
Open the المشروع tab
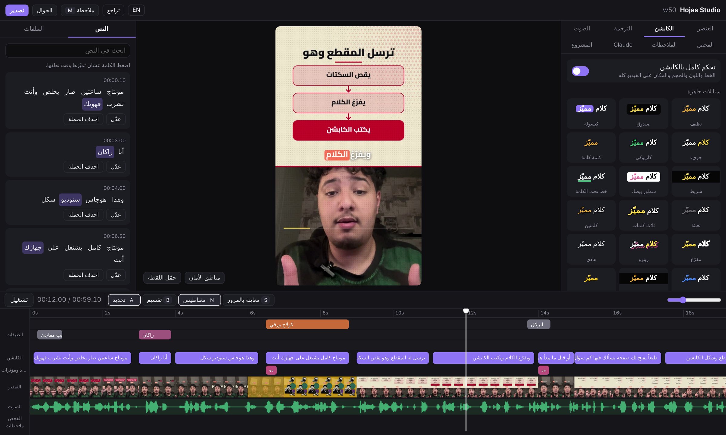click(582, 45)
